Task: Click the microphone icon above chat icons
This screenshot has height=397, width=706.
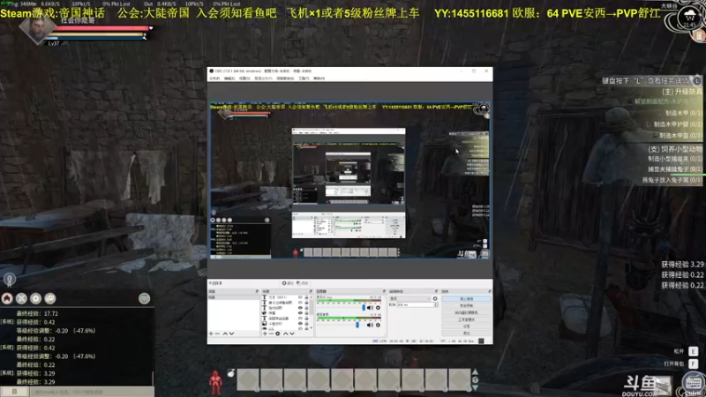Action: point(9,280)
